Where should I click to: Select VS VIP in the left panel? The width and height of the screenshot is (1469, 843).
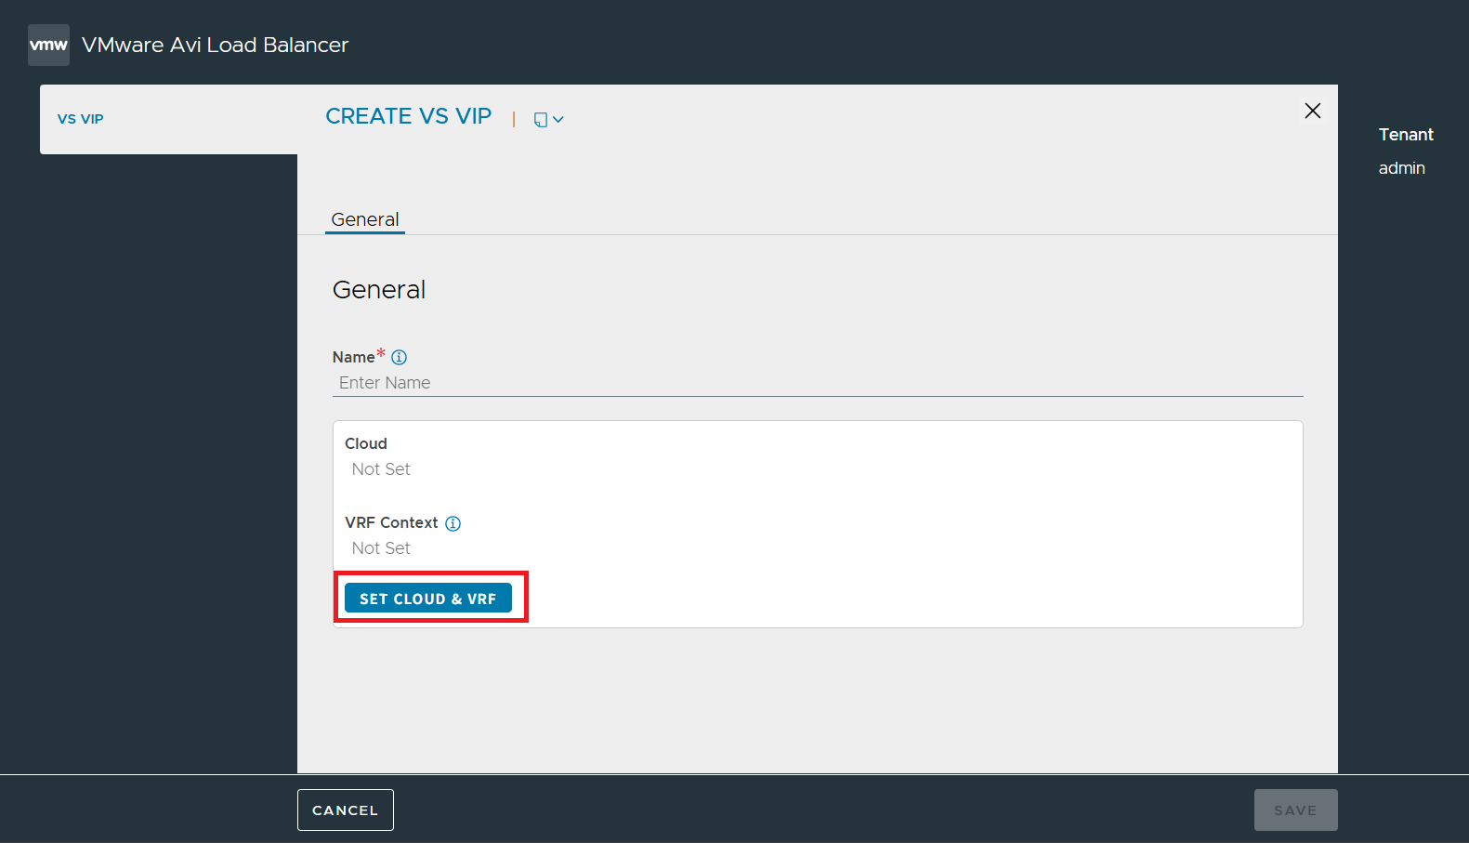81,119
